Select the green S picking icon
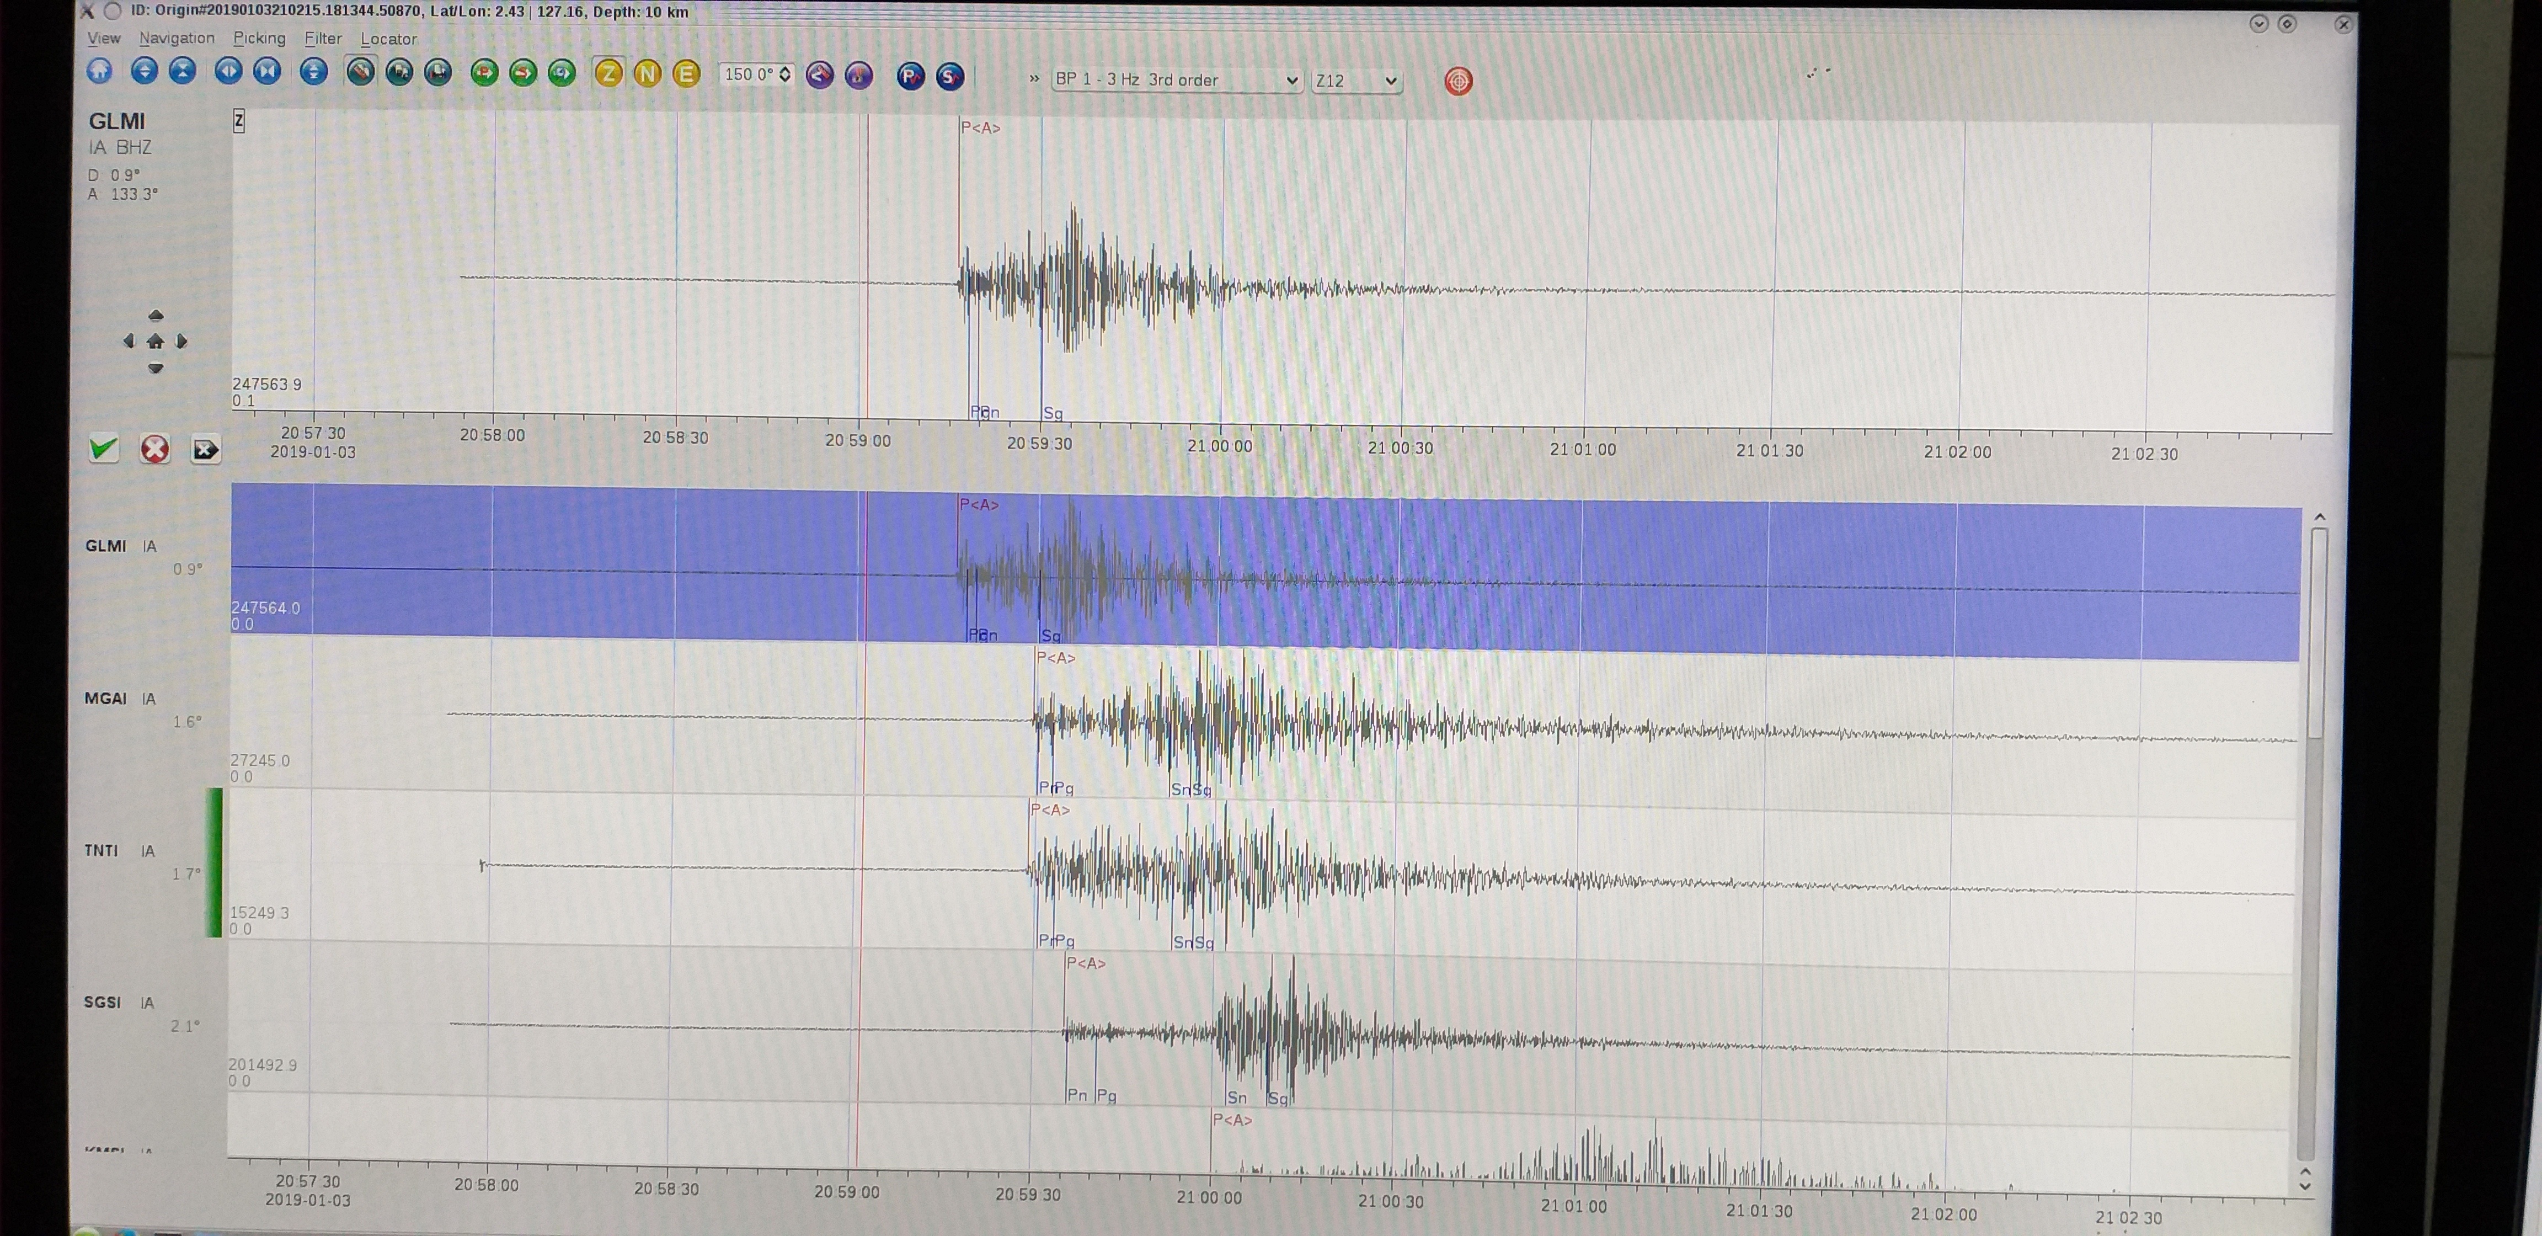Screen dimensions: 2542x1236 523,73
